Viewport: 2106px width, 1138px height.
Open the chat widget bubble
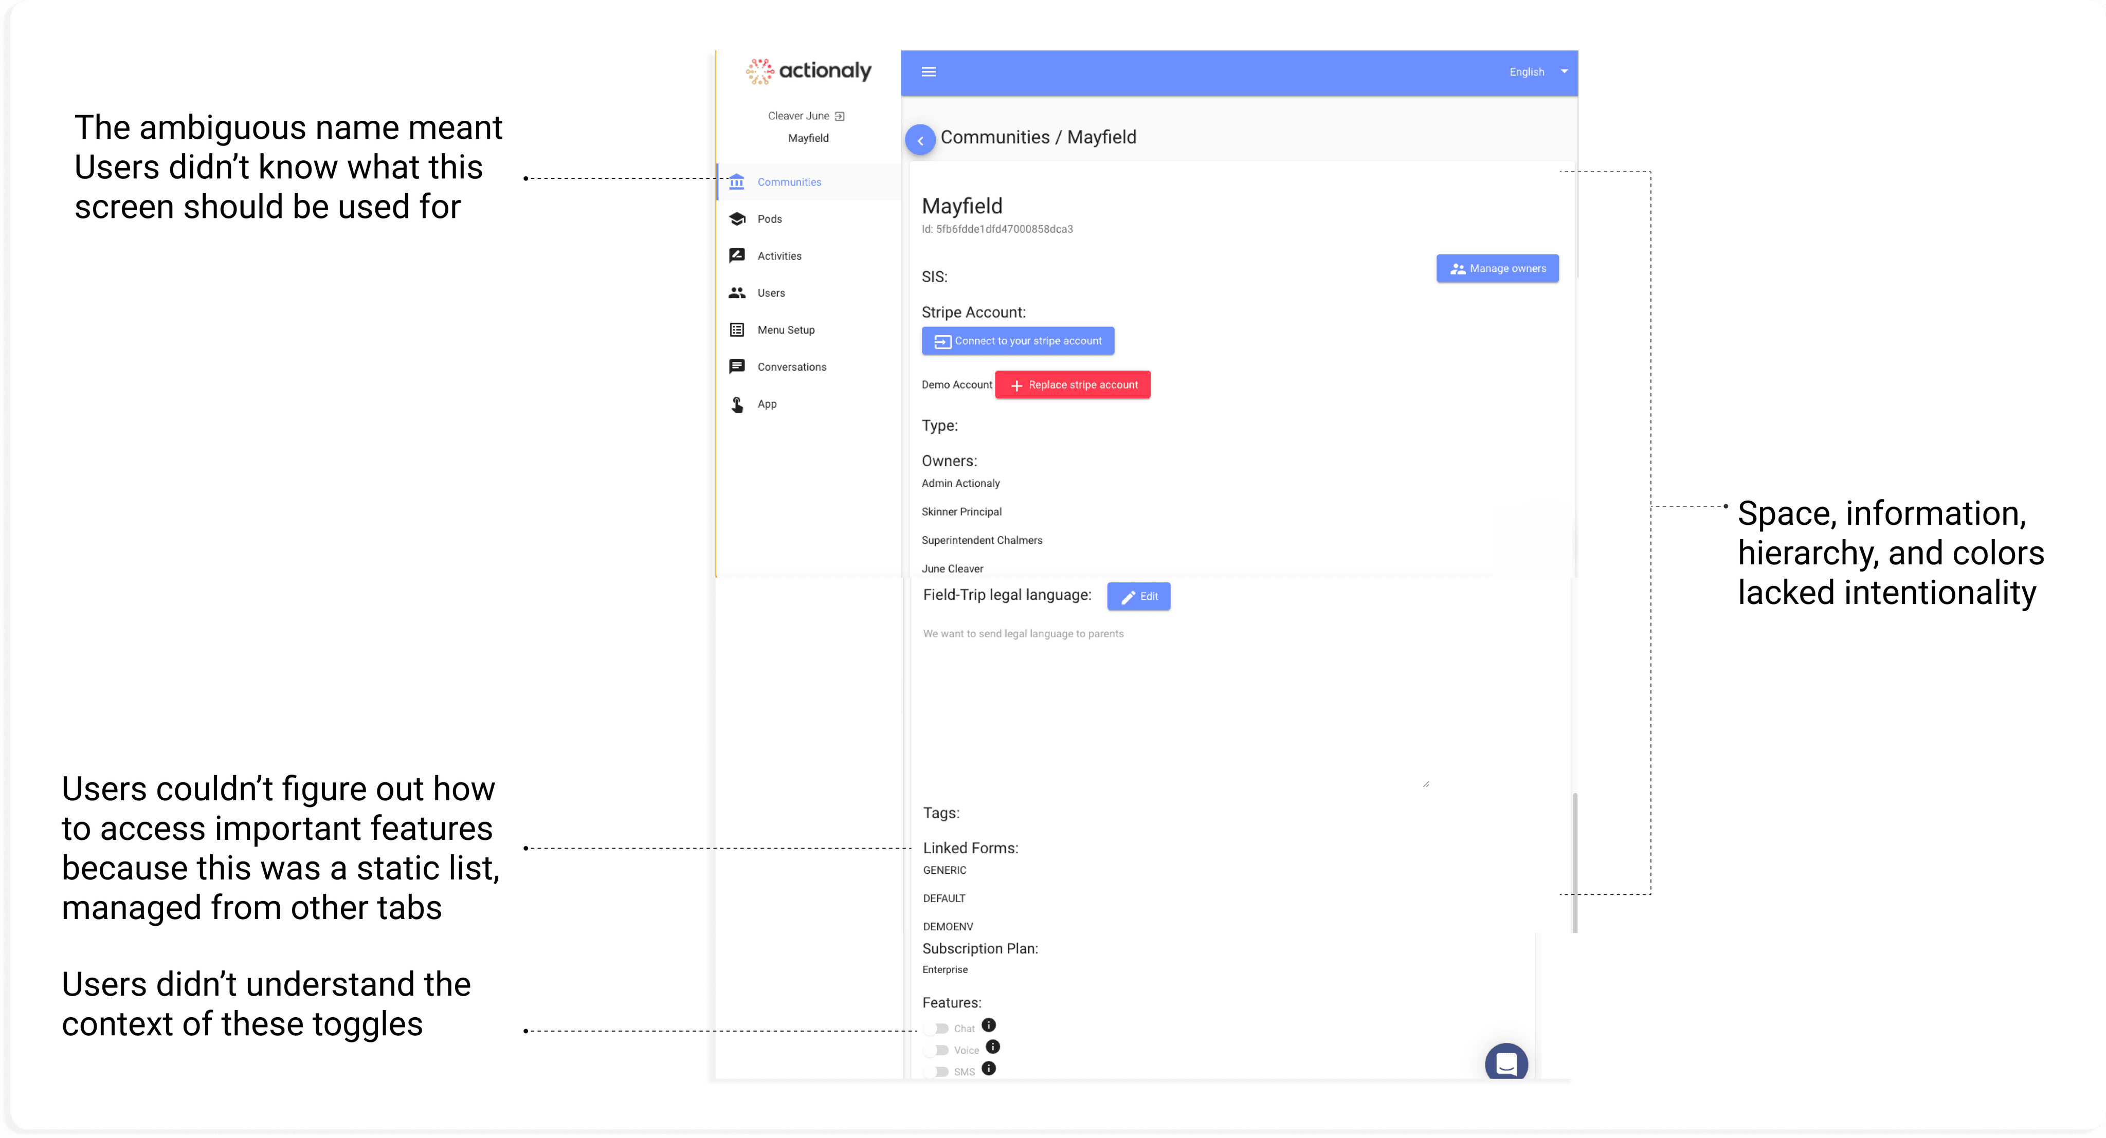(1506, 1063)
